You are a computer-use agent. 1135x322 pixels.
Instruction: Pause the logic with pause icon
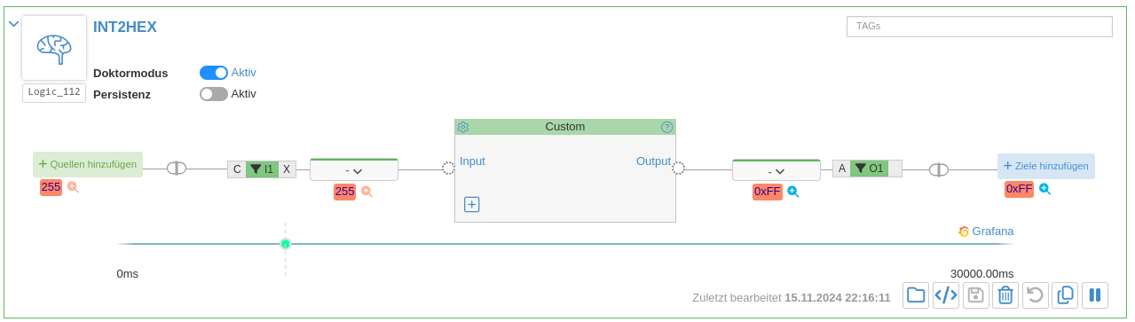click(x=1095, y=295)
